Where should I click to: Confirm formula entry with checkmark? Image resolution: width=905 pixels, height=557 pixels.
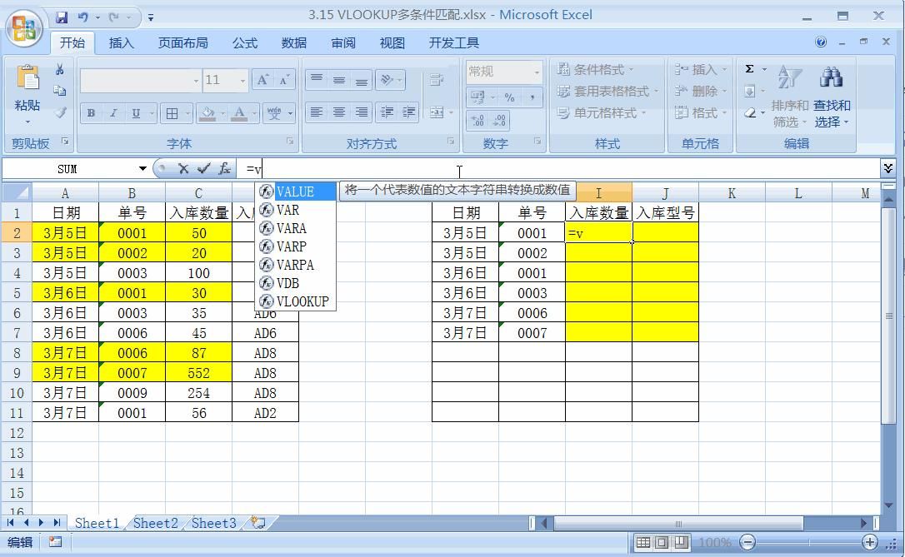pos(203,168)
